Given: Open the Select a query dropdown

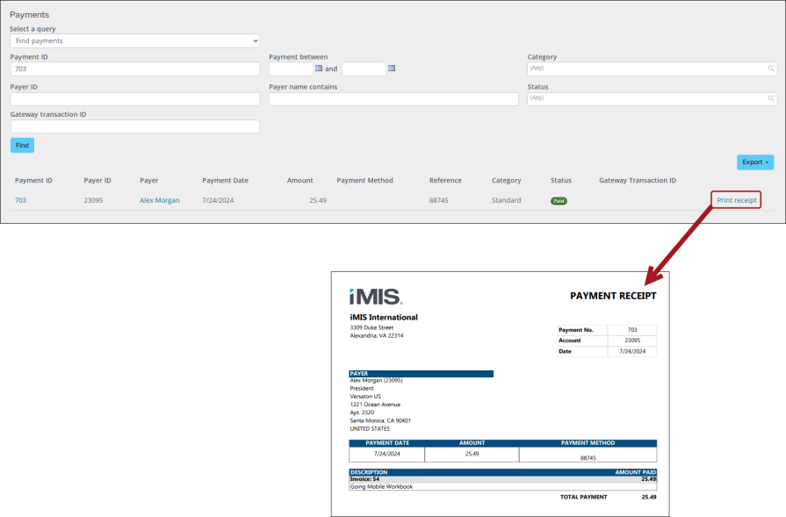Looking at the screenshot, I should pos(135,40).
